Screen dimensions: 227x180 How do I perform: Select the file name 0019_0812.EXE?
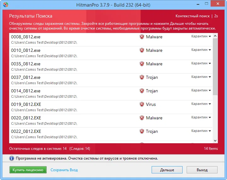point(26,104)
